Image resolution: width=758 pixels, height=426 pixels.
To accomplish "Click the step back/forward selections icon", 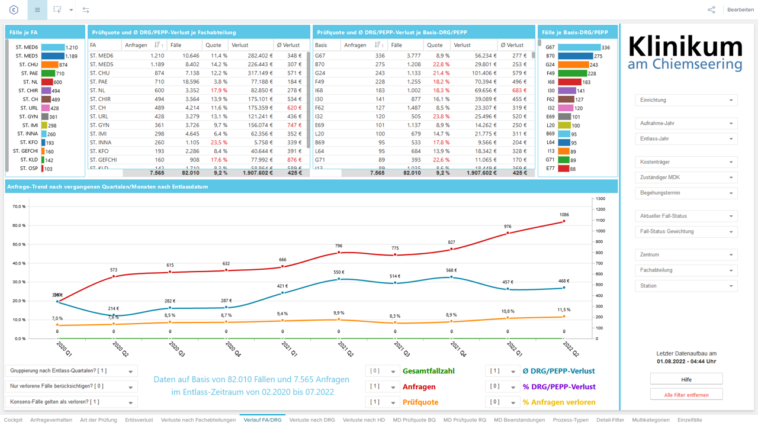I will (x=86, y=9).
